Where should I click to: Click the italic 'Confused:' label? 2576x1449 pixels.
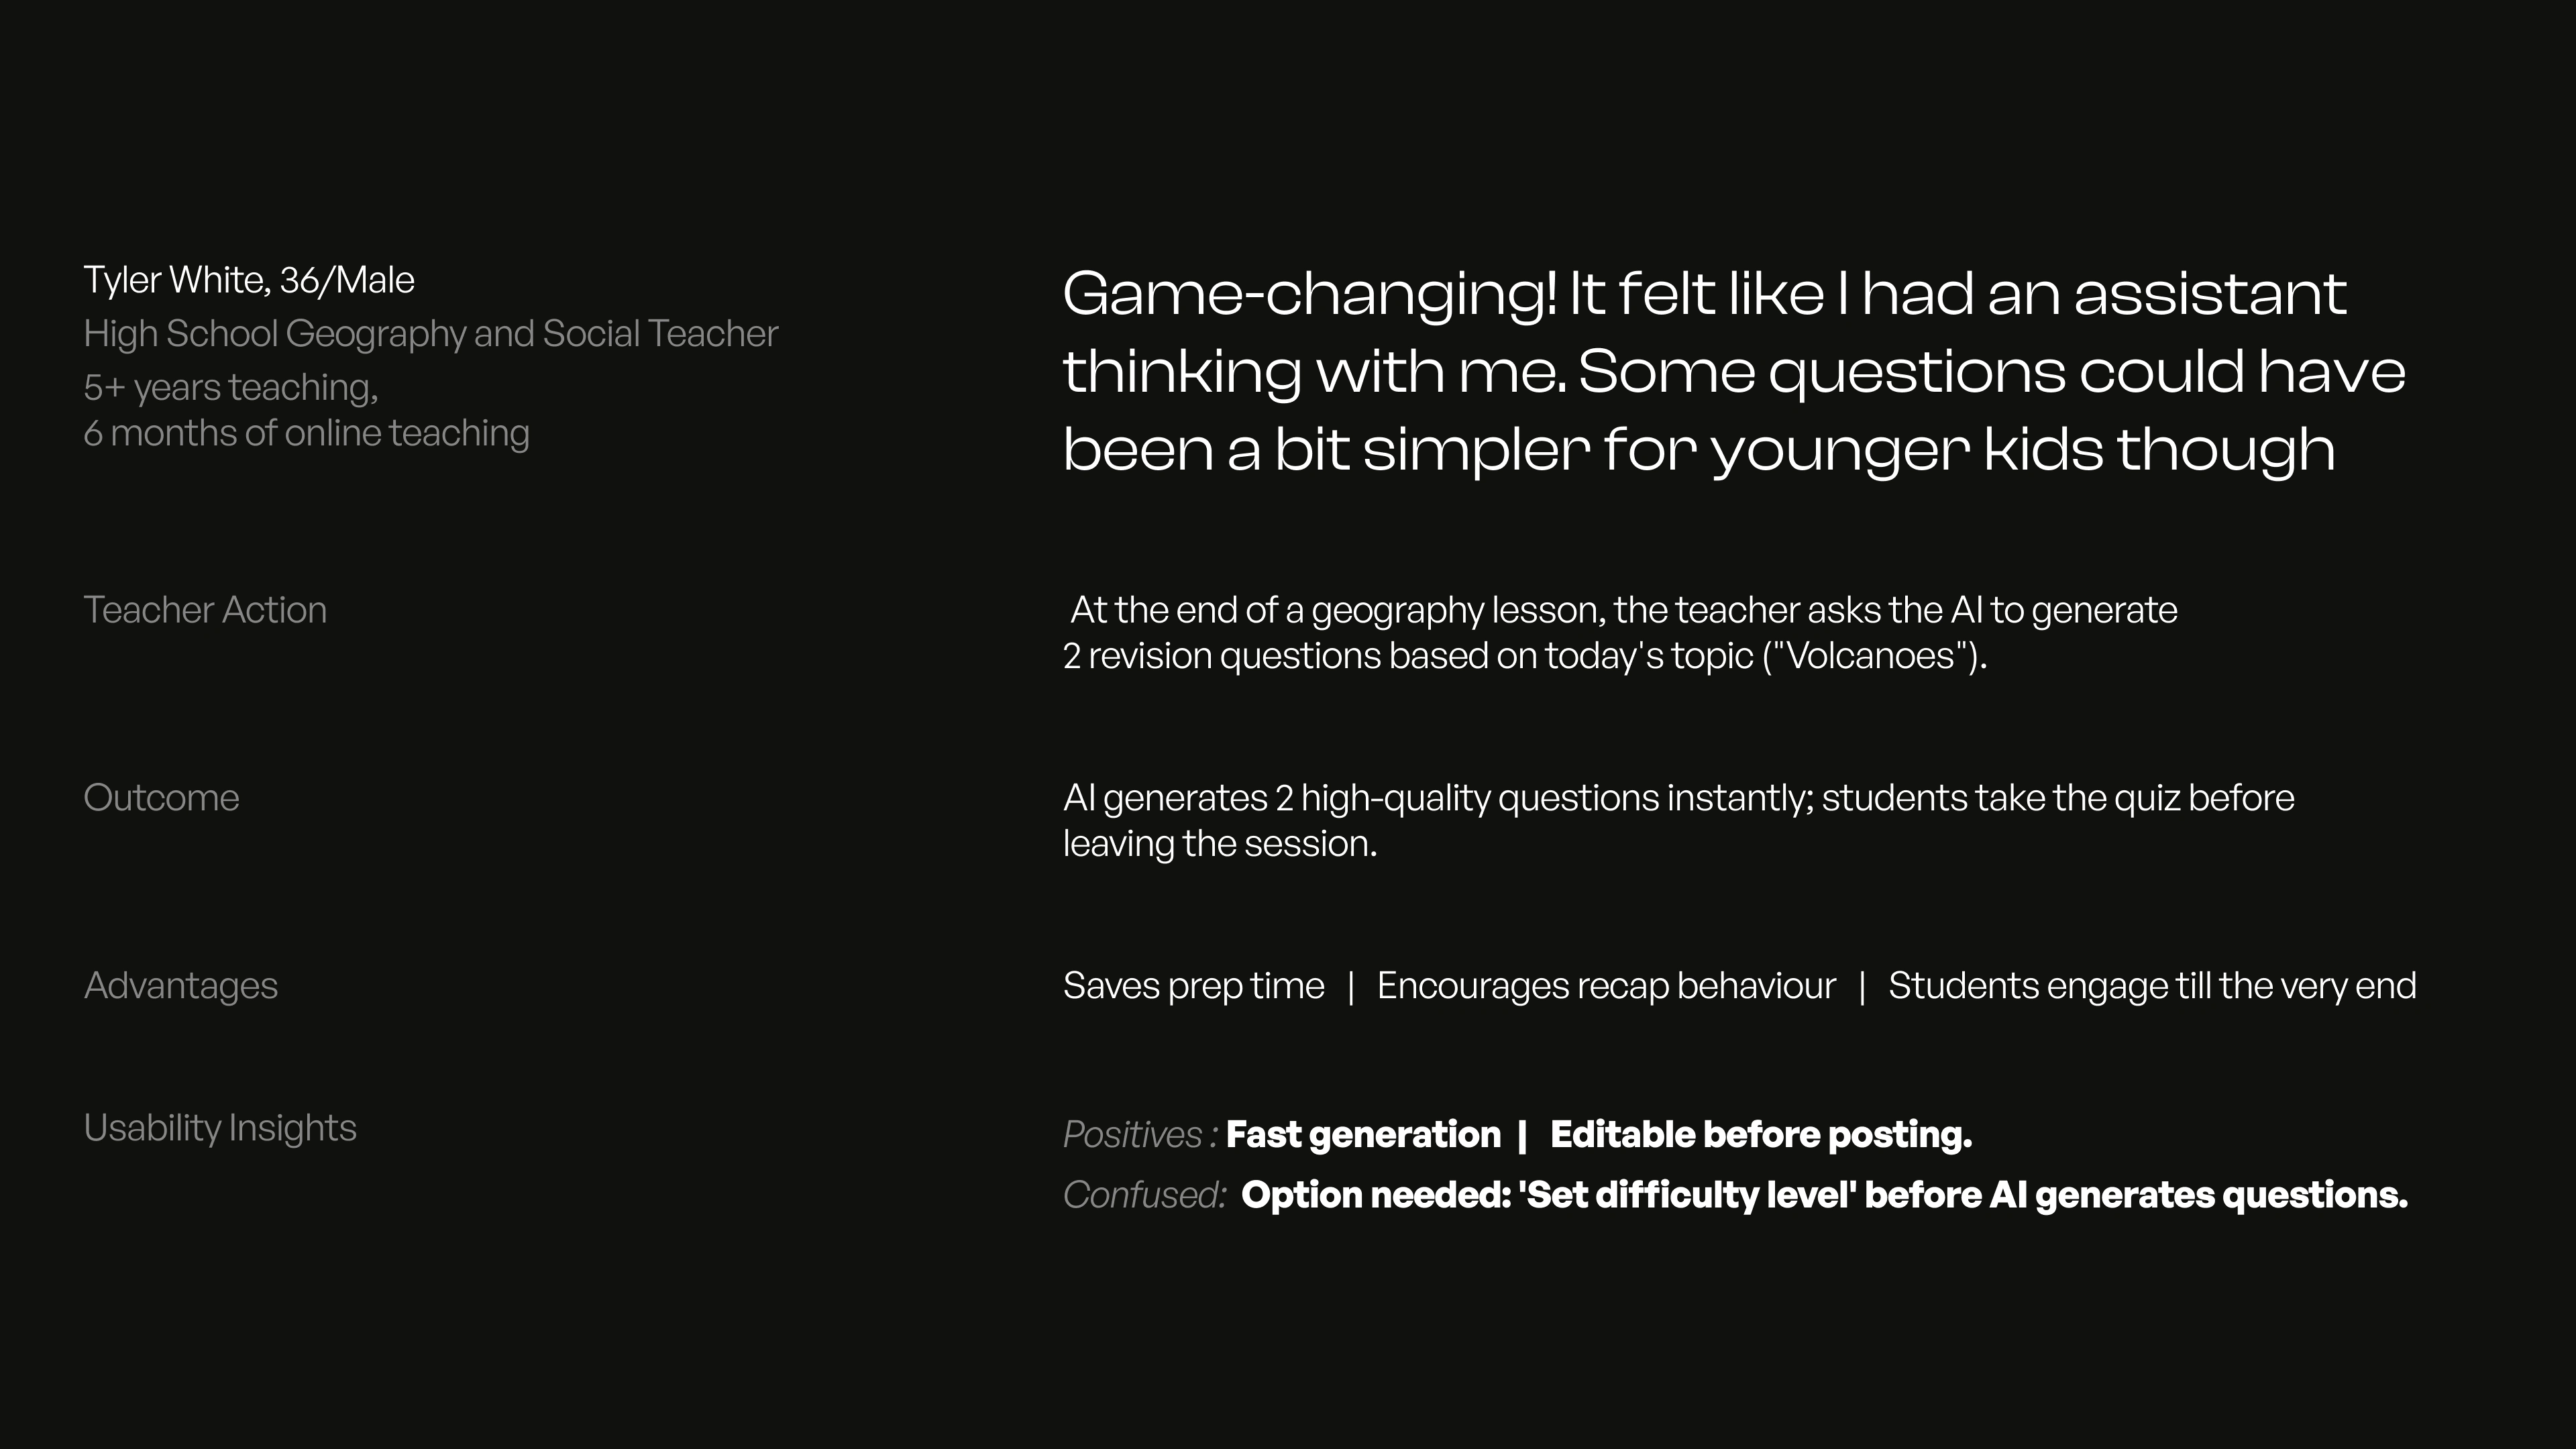point(1144,1195)
